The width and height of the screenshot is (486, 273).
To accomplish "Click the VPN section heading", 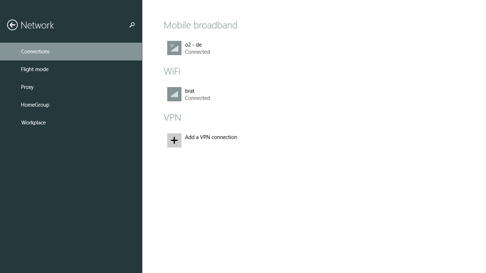I will tap(172, 118).
